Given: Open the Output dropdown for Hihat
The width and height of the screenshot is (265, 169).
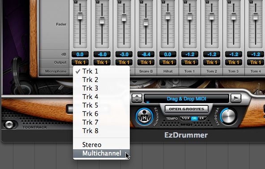Looking at the screenshot, I should pos(168,62).
